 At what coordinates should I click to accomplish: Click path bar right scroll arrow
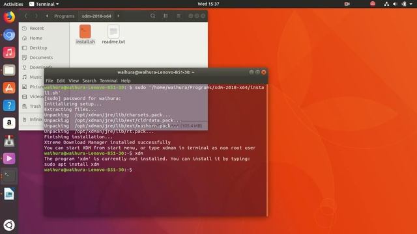119,16
